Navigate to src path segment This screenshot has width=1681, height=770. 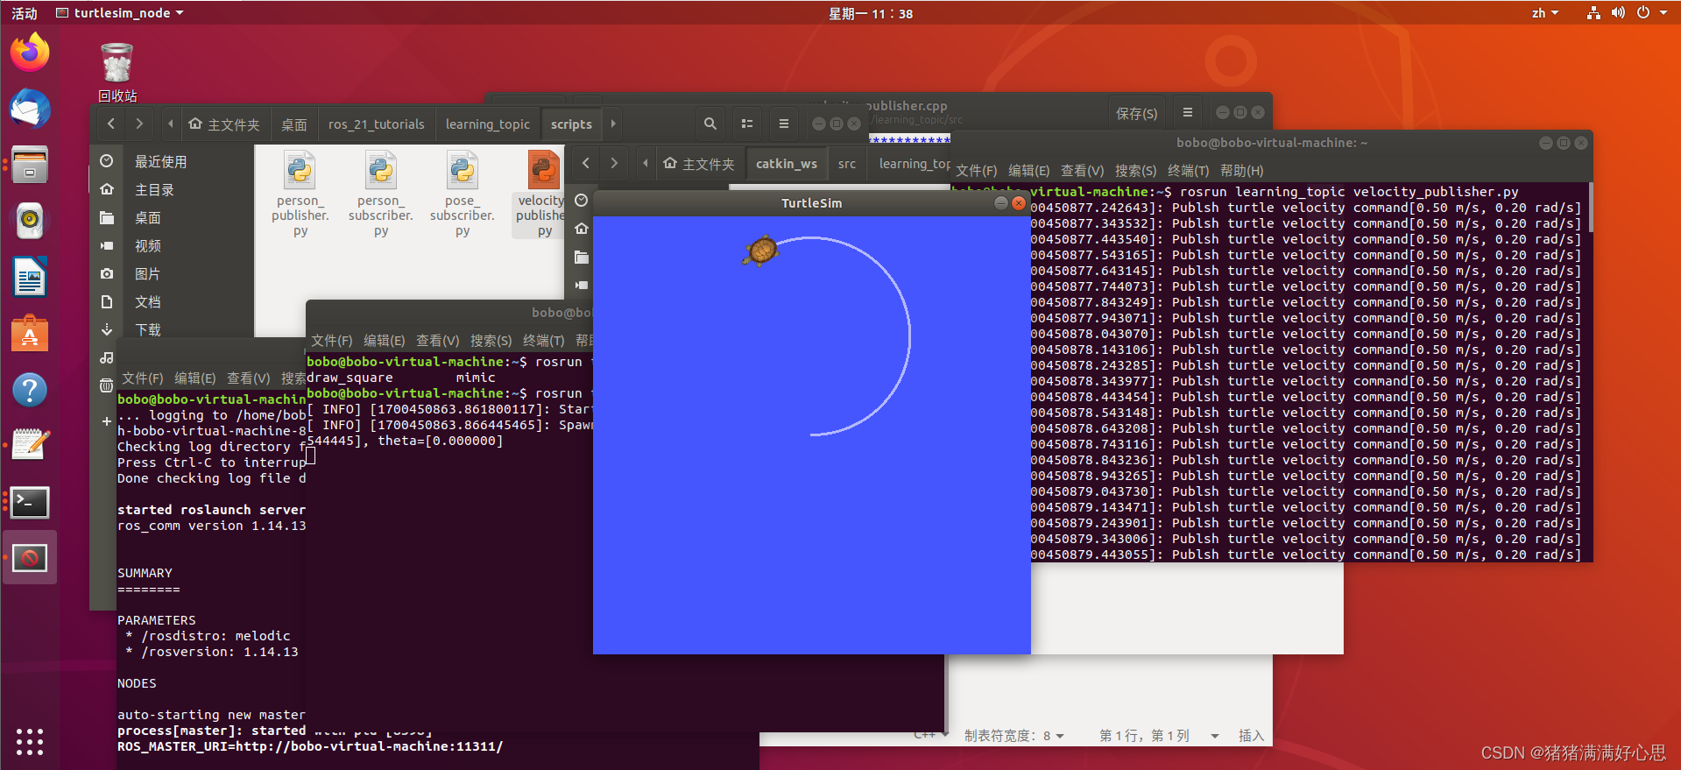[846, 164]
